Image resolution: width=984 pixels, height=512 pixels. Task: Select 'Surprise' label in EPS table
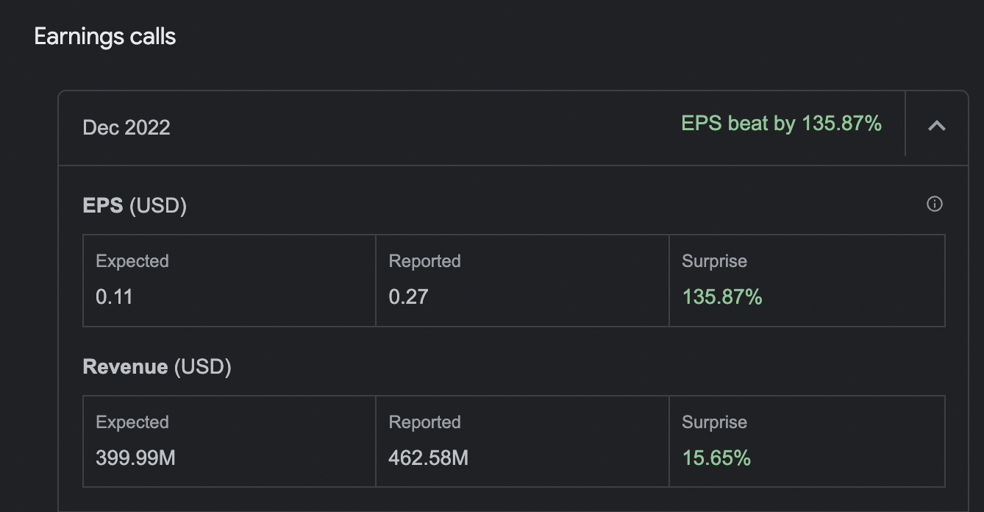714,262
